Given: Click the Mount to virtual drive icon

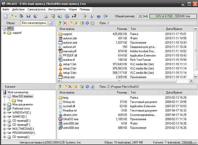Looking at the screenshot, I should [x=67, y=16].
